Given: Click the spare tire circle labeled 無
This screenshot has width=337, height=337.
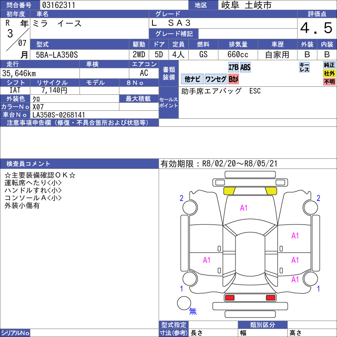Looking at the screenshot, I should [185, 302].
